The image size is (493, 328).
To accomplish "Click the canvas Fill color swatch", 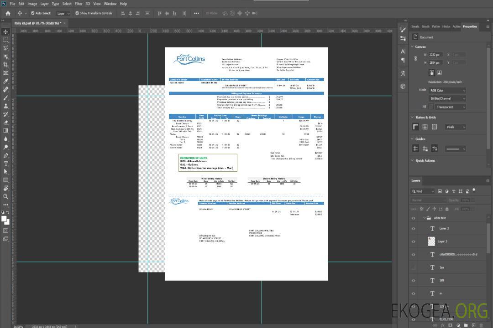I will 431,107.
